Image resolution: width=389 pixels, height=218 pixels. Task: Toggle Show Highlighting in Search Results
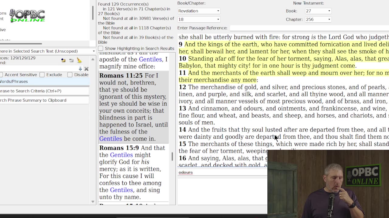click(x=101, y=48)
